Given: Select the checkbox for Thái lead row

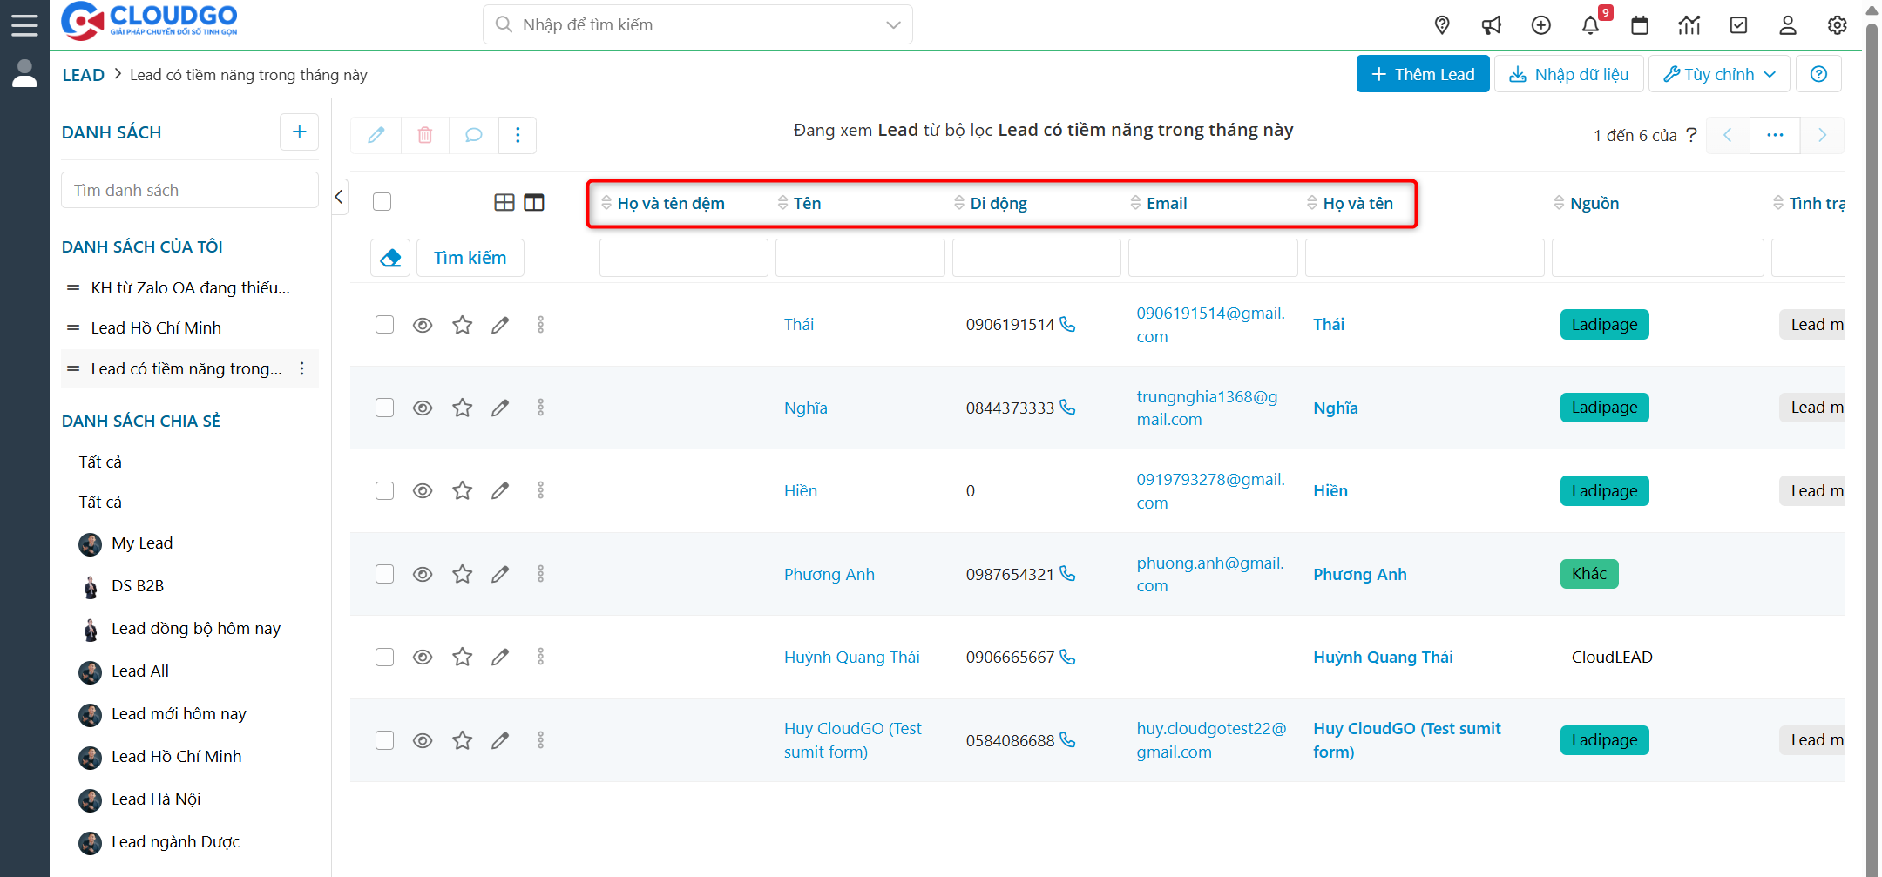Looking at the screenshot, I should coord(384,325).
